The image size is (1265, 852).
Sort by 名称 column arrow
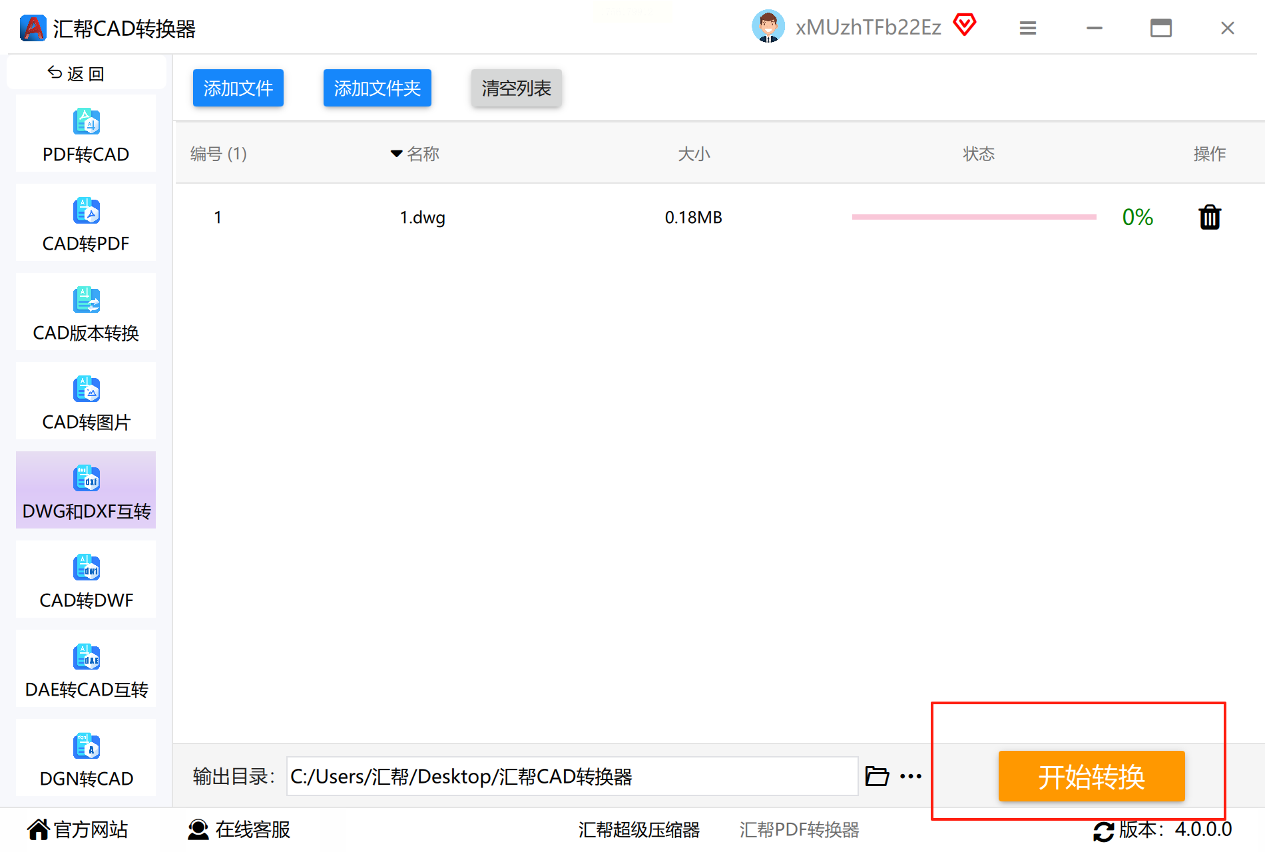(396, 154)
